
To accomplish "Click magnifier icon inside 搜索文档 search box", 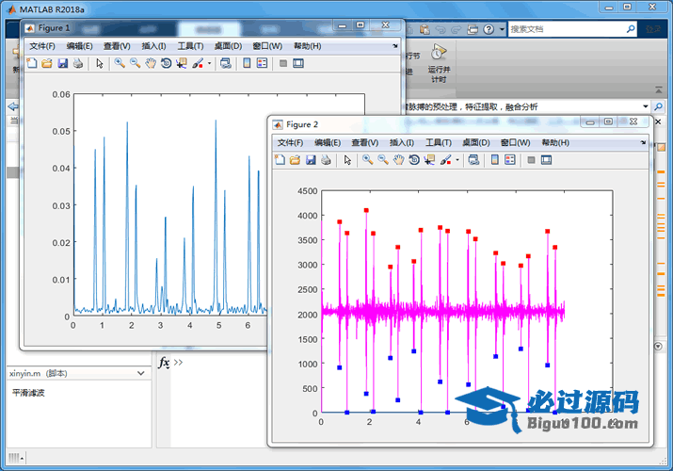I will (631, 29).
